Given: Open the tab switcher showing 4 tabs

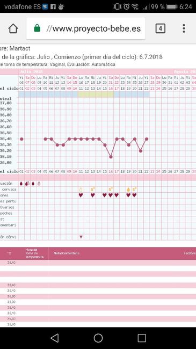Looking at the screenshot, I should click(x=160, y=28).
